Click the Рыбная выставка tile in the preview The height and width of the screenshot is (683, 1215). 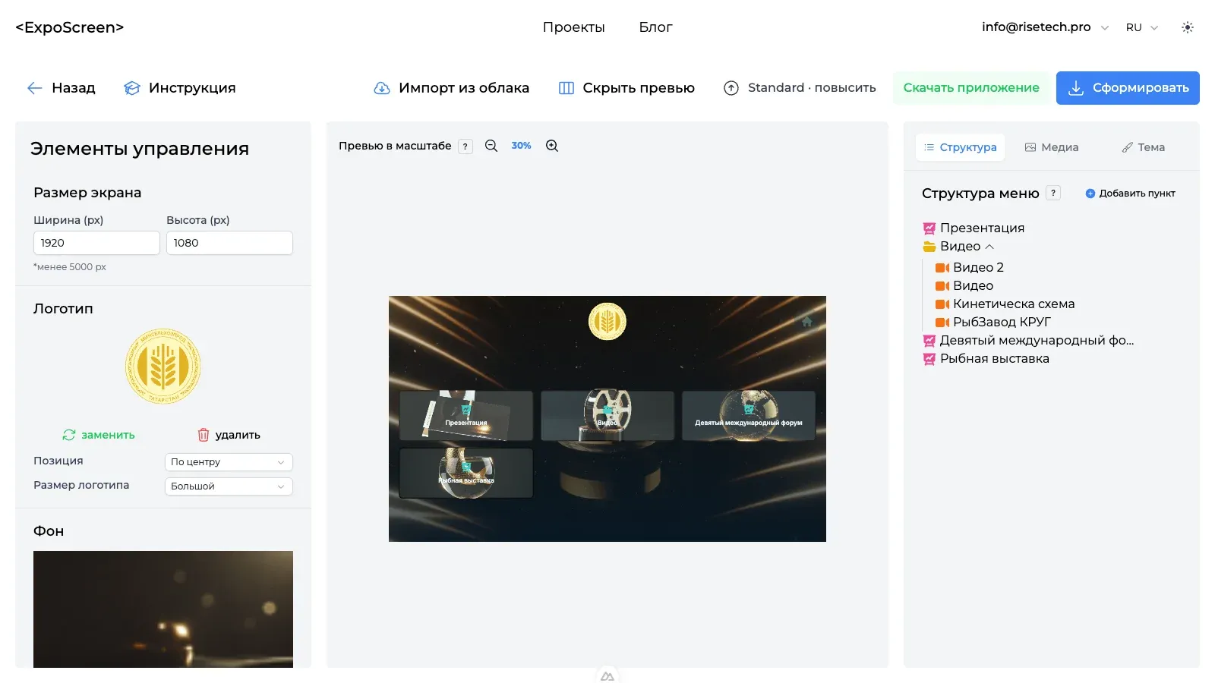(x=466, y=473)
